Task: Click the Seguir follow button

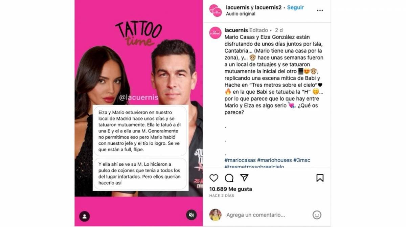Action: pyautogui.click(x=295, y=7)
